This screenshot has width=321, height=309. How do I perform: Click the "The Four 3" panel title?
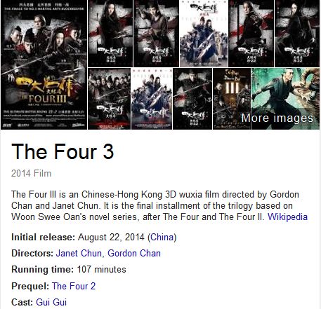click(x=63, y=151)
